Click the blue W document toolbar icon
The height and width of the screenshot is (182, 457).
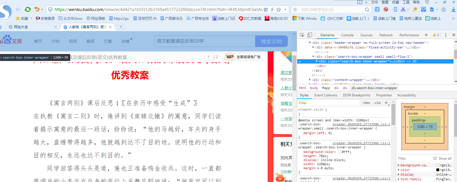tap(432, 9)
